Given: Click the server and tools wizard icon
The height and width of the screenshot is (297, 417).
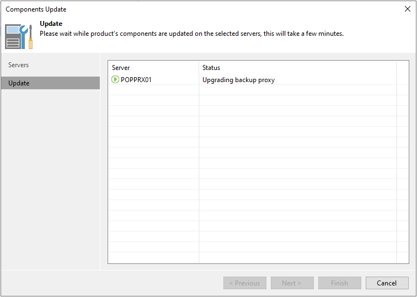Looking at the screenshot, I should 19,37.
